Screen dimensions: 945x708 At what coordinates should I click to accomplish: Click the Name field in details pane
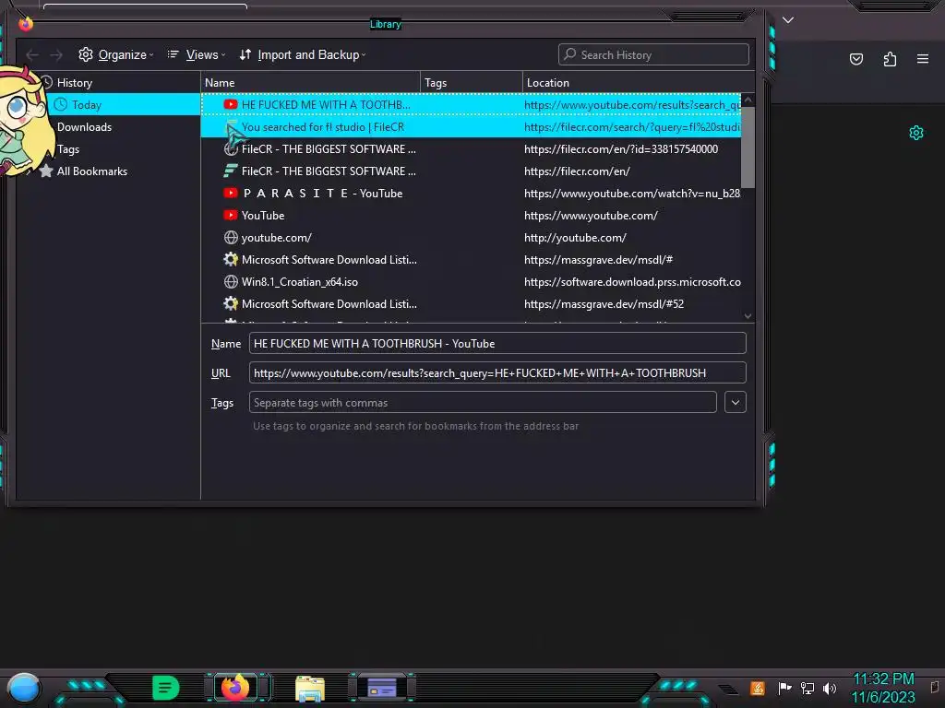(497, 344)
